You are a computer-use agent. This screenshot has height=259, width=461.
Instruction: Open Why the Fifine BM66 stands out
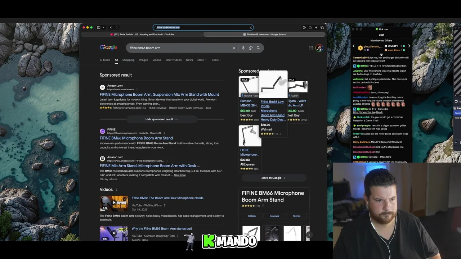(162, 228)
